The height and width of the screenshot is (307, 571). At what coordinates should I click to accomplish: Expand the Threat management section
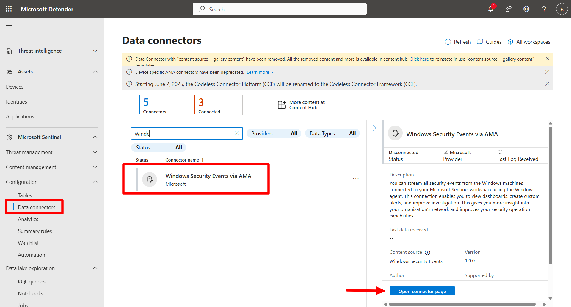tap(95, 152)
